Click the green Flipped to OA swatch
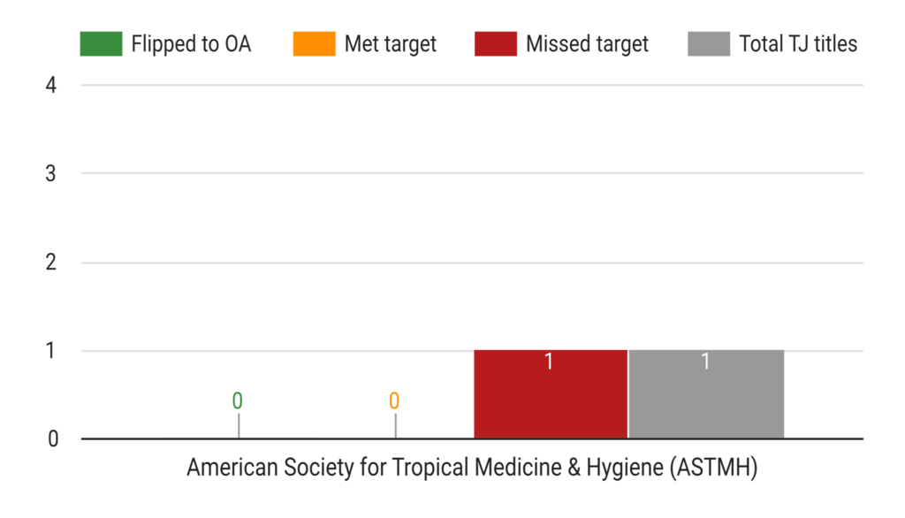This screenshot has width=905, height=518. 101,44
